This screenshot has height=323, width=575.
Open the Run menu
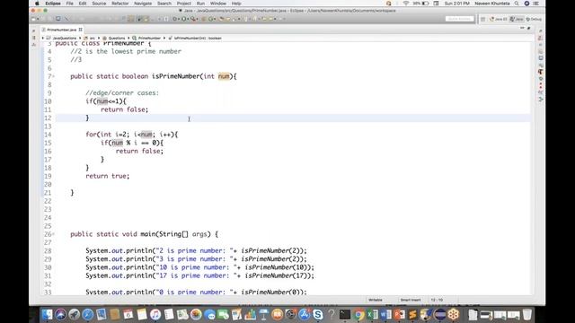click(x=200, y=4)
